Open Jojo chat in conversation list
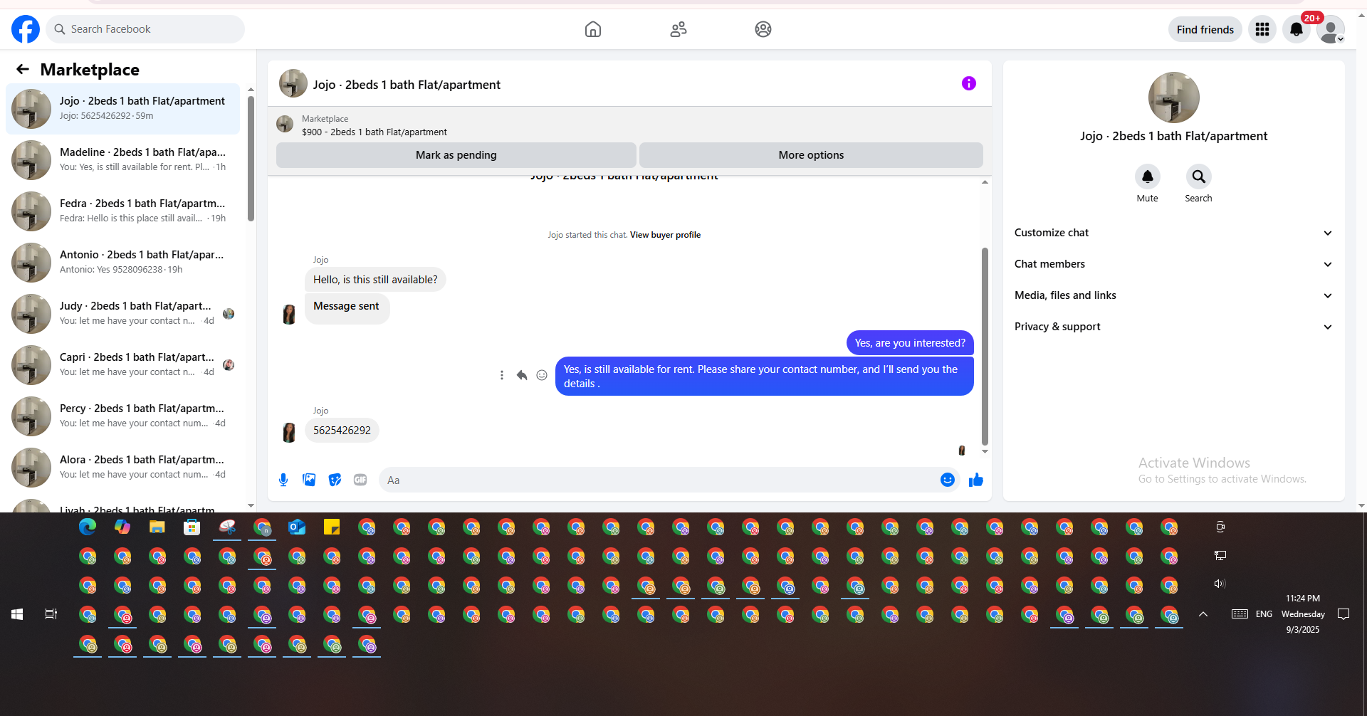 tap(123, 108)
